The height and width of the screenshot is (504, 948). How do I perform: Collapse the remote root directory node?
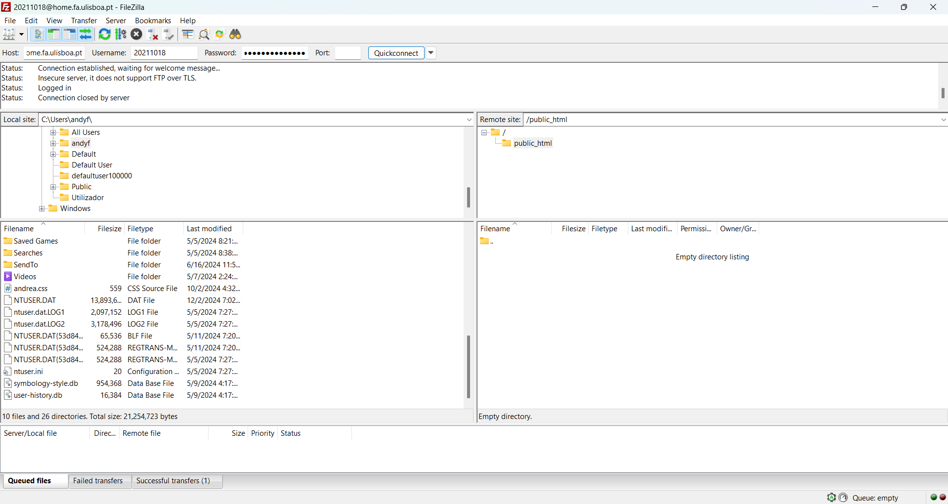coord(484,132)
